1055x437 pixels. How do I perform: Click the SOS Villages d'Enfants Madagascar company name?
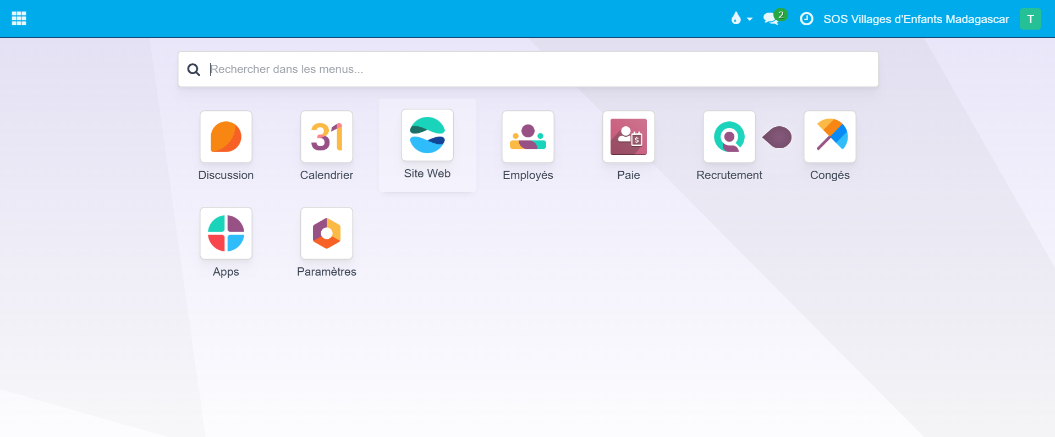[916, 19]
